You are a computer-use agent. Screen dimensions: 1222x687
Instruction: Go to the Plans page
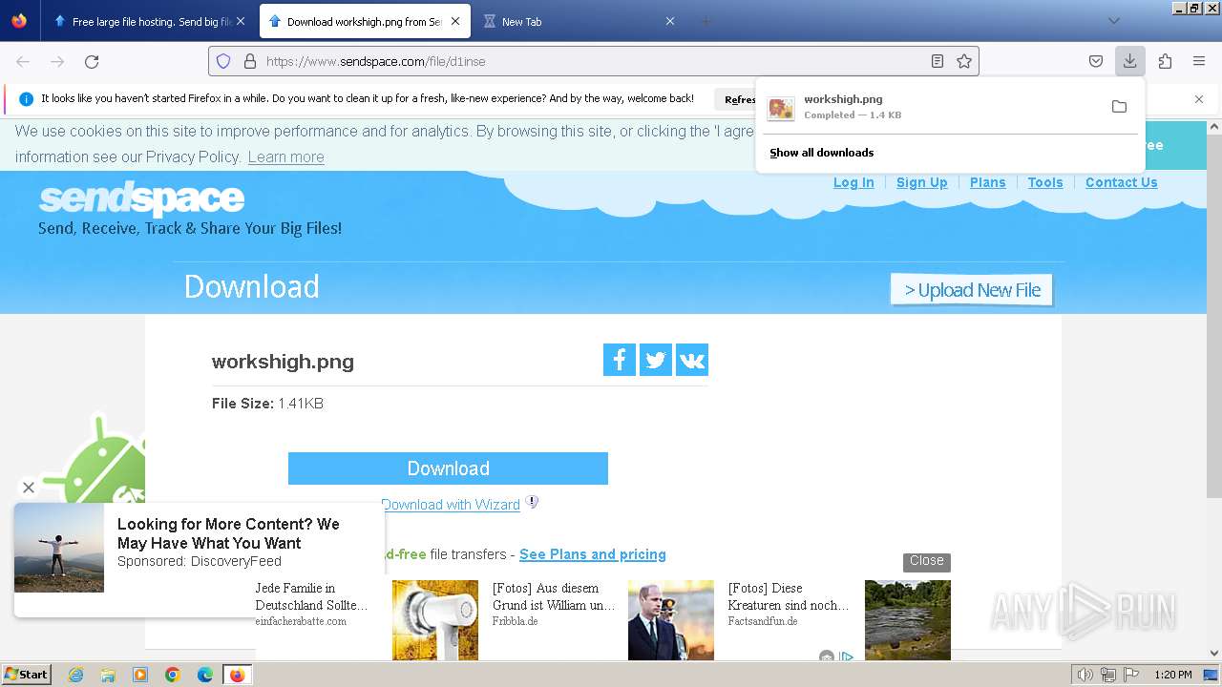coord(987,182)
